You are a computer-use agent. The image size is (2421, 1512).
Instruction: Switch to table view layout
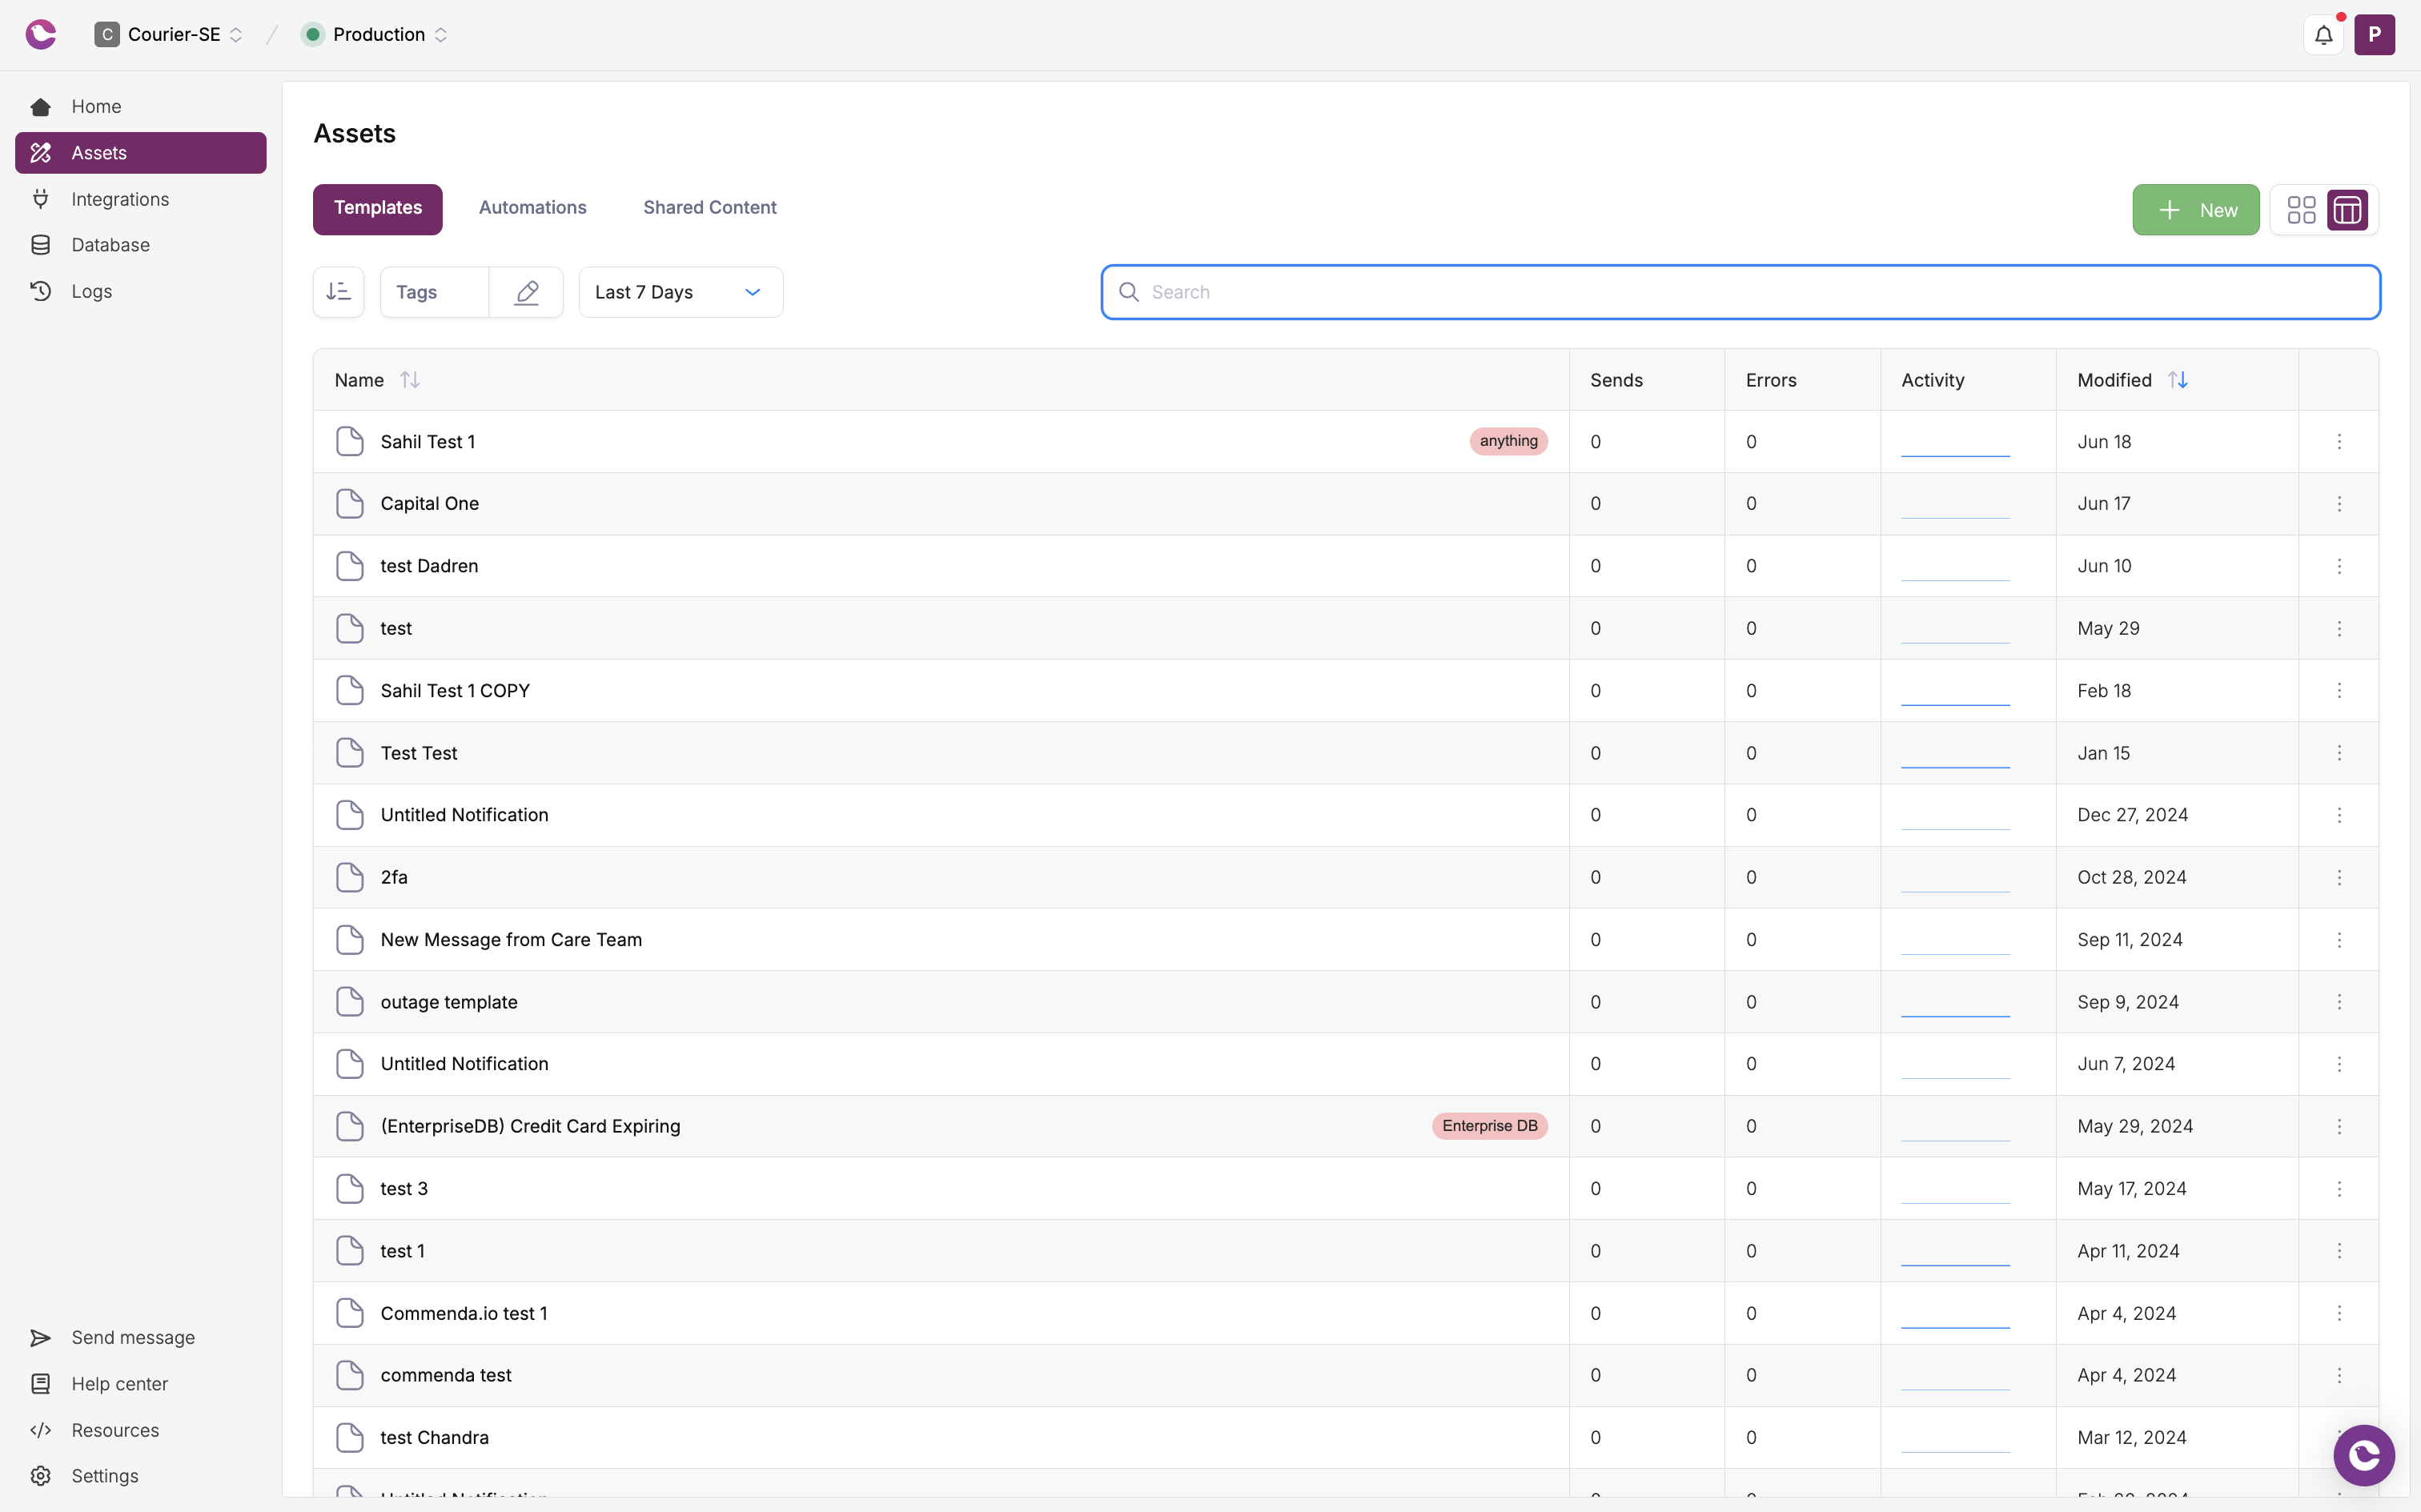(x=2347, y=209)
